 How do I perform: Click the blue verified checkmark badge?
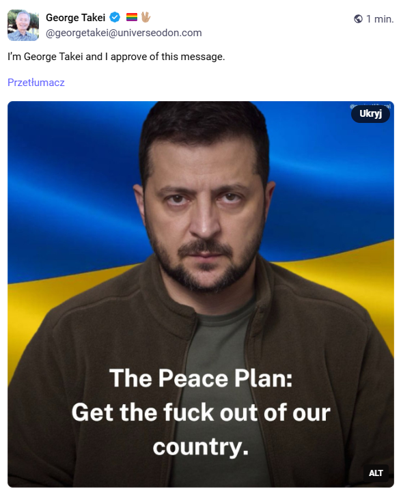click(115, 18)
